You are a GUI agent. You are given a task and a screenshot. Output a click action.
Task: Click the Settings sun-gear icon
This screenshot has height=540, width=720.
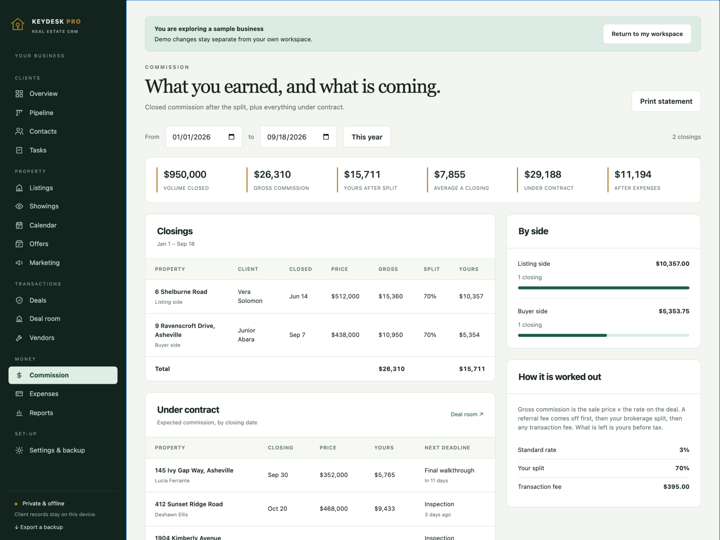coord(19,450)
